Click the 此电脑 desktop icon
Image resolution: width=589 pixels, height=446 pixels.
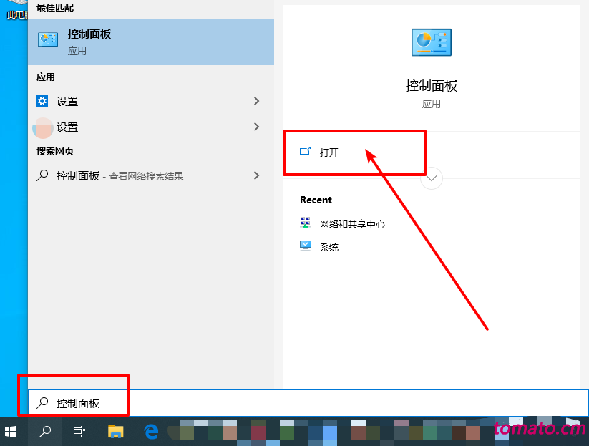17,11
